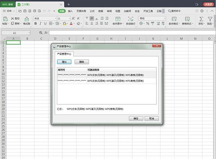Image resolution: width=216 pixels, height=159 pixels.
Task: Click the Paste icon in the ribbon
Action: tap(5, 19)
